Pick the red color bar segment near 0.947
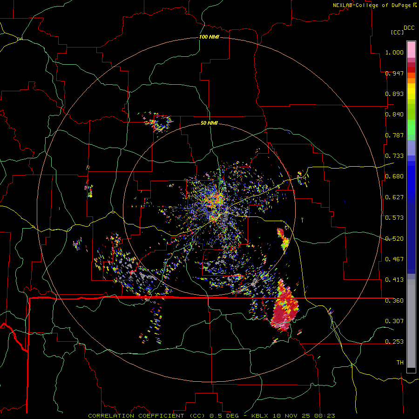This screenshot has height=419, width=419. pos(411,70)
